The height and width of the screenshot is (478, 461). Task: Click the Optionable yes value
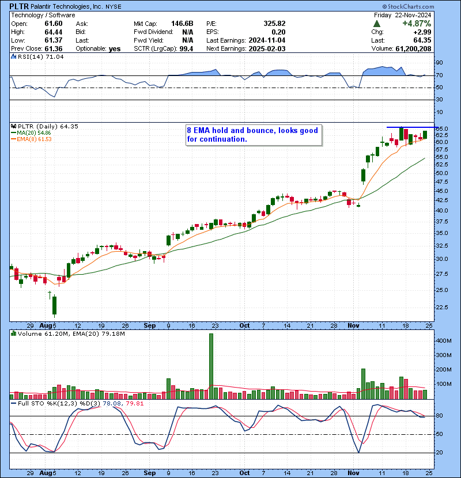(x=115, y=49)
